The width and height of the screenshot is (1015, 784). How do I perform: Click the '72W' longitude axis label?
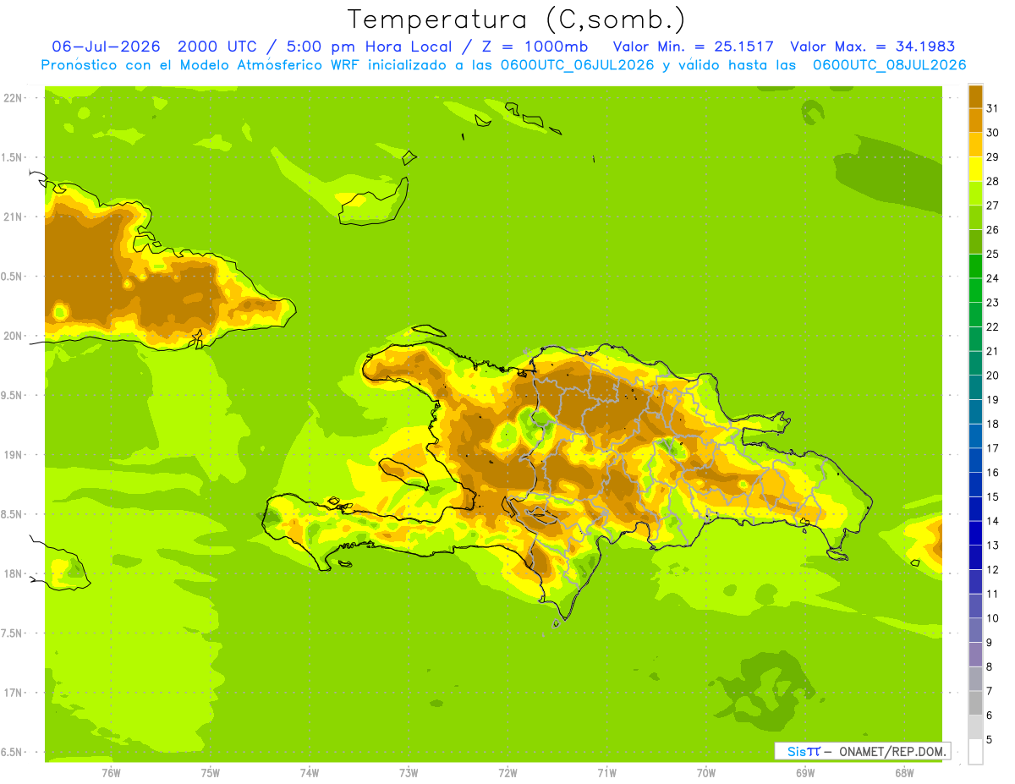click(x=507, y=772)
